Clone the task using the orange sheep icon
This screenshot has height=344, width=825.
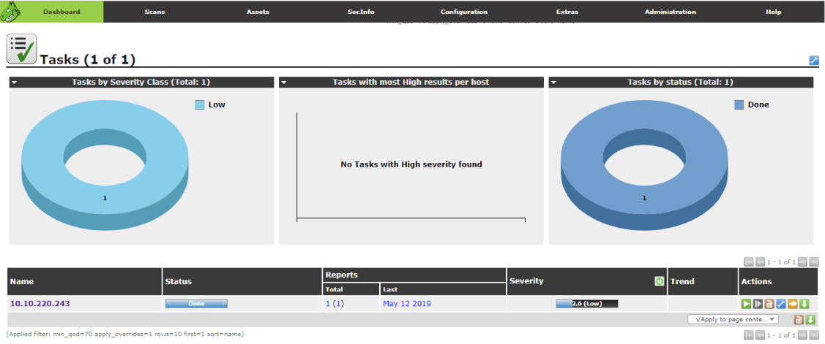click(792, 304)
